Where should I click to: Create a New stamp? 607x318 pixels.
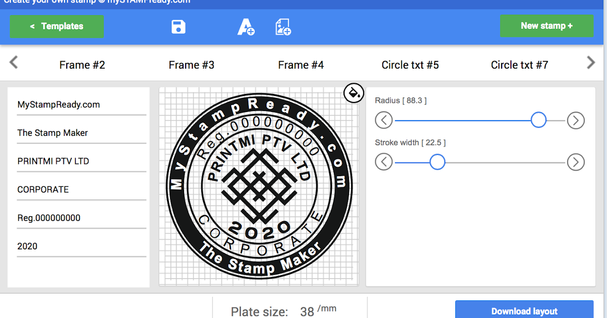pyautogui.click(x=547, y=26)
